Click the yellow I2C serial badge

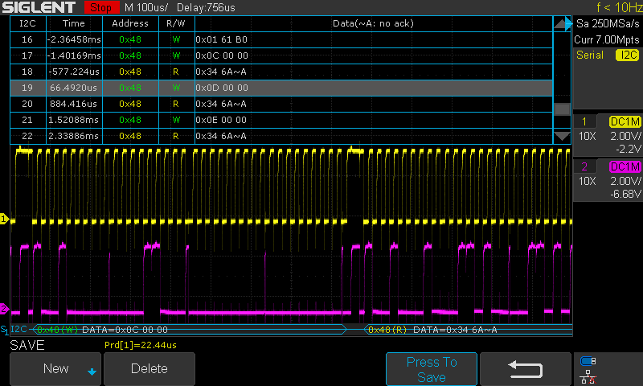(628, 55)
